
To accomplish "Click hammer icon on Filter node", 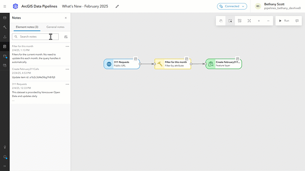I will 160,64.
